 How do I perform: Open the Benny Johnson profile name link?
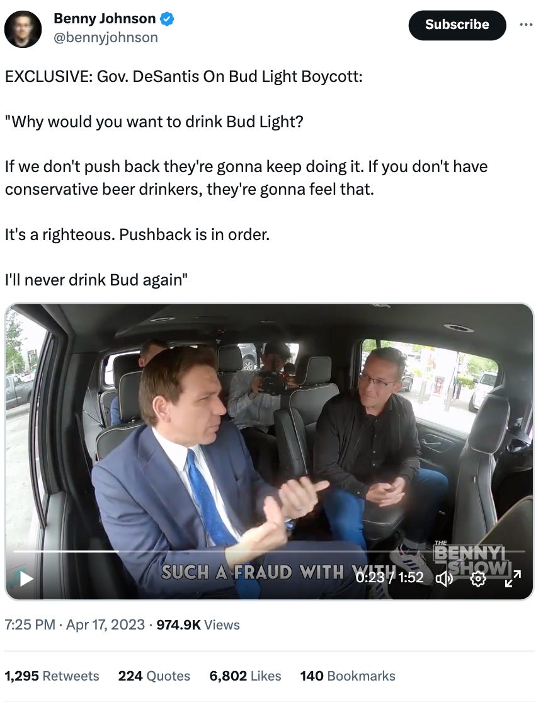[x=105, y=19]
